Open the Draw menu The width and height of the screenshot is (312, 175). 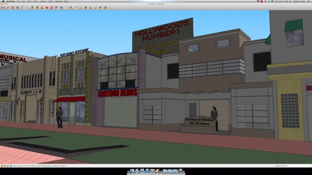point(36,1)
